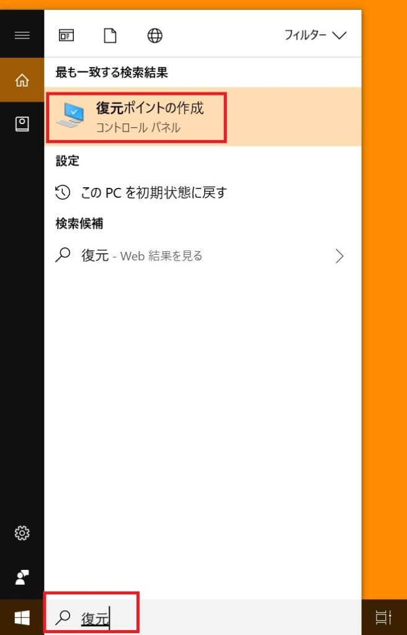Click the magnifier icon in the search box
407x635 pixels.
pos(63,617)
